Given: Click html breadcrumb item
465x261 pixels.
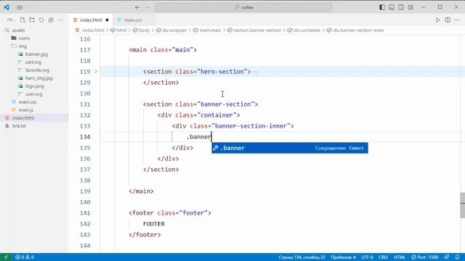Looking at the screenshot, I should coord(121,30).
